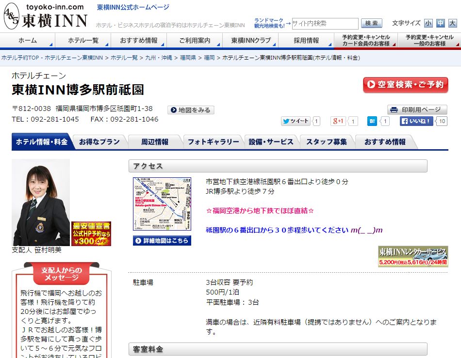Click the ☆福岡空港から地下鉄でほぼ直結☆ text
This screenshot has height=358, width=461.
pyautogui.click(x=260, y=211)
